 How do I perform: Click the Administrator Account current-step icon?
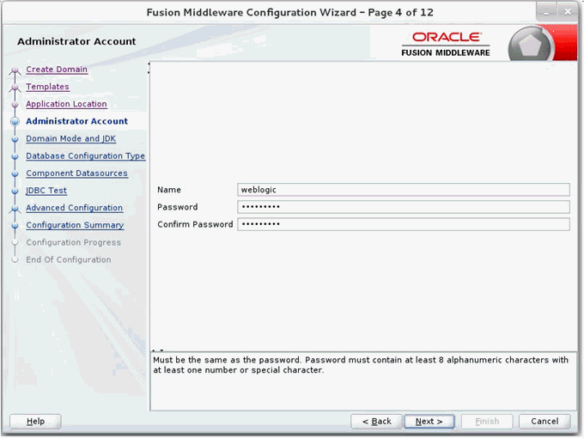click(15, 121)
